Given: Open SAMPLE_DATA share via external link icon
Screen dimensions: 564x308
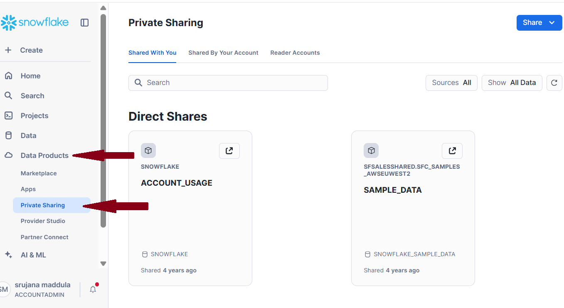Looking at the screenshot, I should click(x=452, y=151).
